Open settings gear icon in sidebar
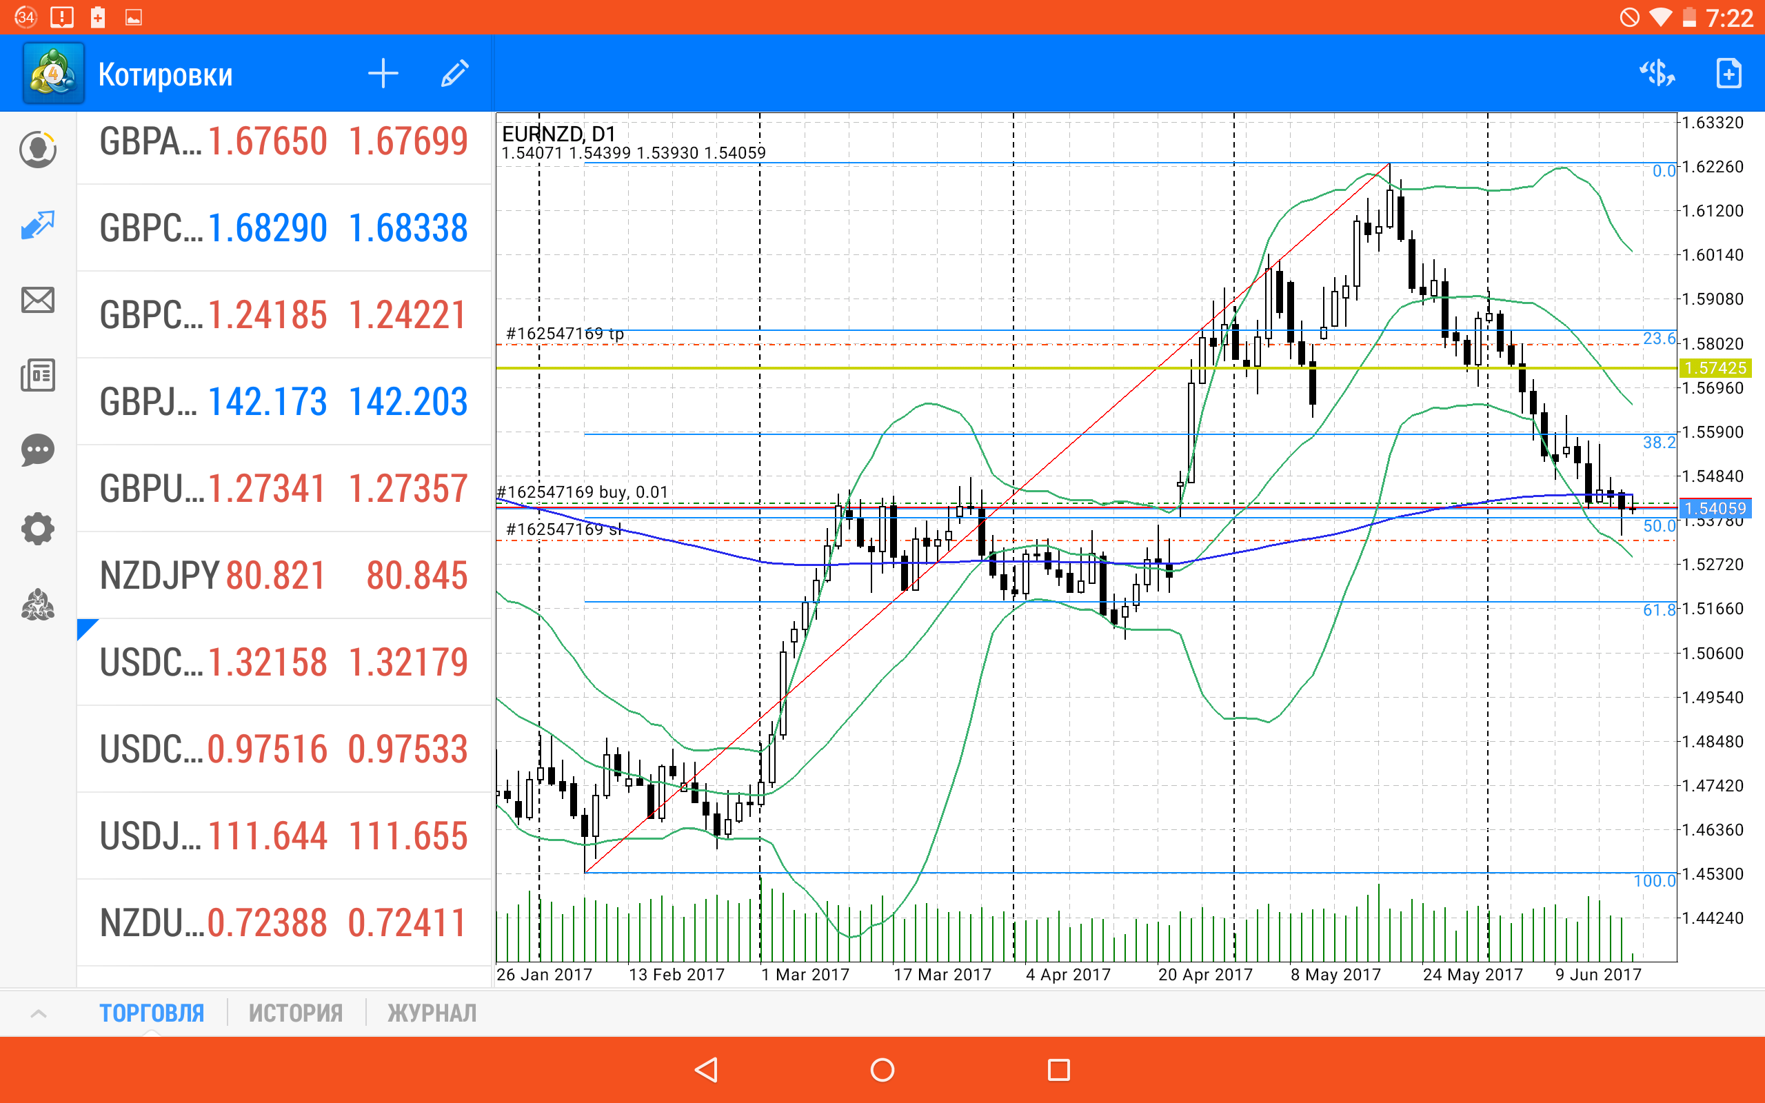 pyautogui.click(x=38, y=528)
